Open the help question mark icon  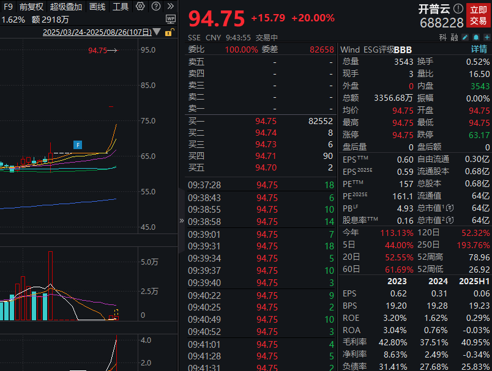pos(156,6)
